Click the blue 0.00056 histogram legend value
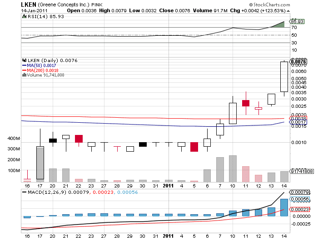318x240 pixels. (x=128, y=192)
